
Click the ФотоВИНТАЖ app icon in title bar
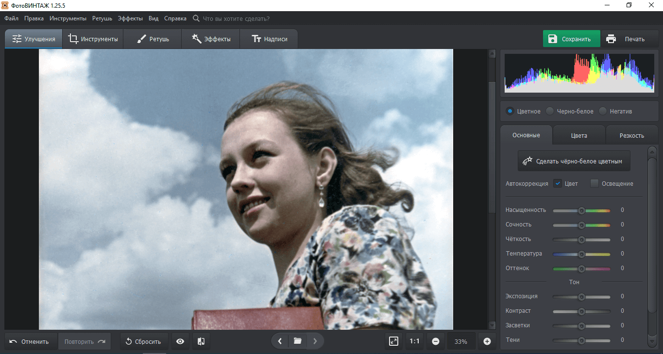pyautogui.click(x=5, y=5)
